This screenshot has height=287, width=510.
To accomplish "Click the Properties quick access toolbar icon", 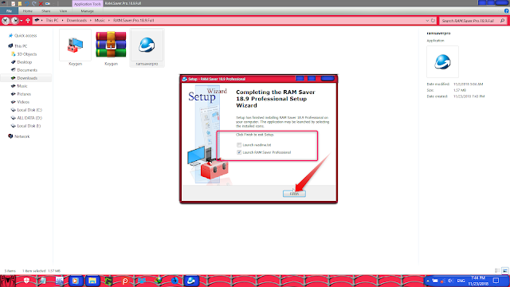I will pyautogui.click(x=13, y=3).
